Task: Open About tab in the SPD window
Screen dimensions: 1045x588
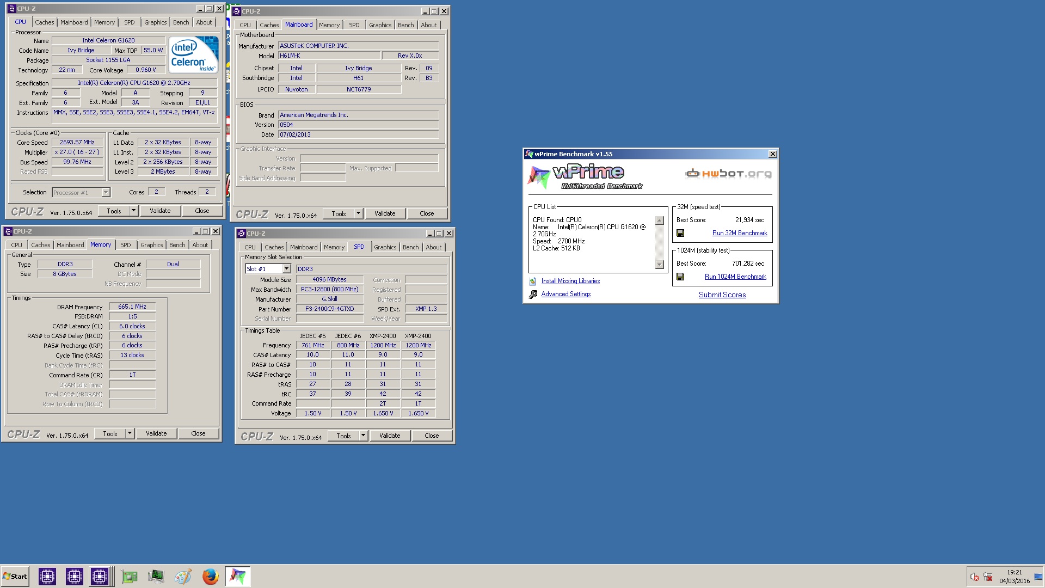Action: 433,247
